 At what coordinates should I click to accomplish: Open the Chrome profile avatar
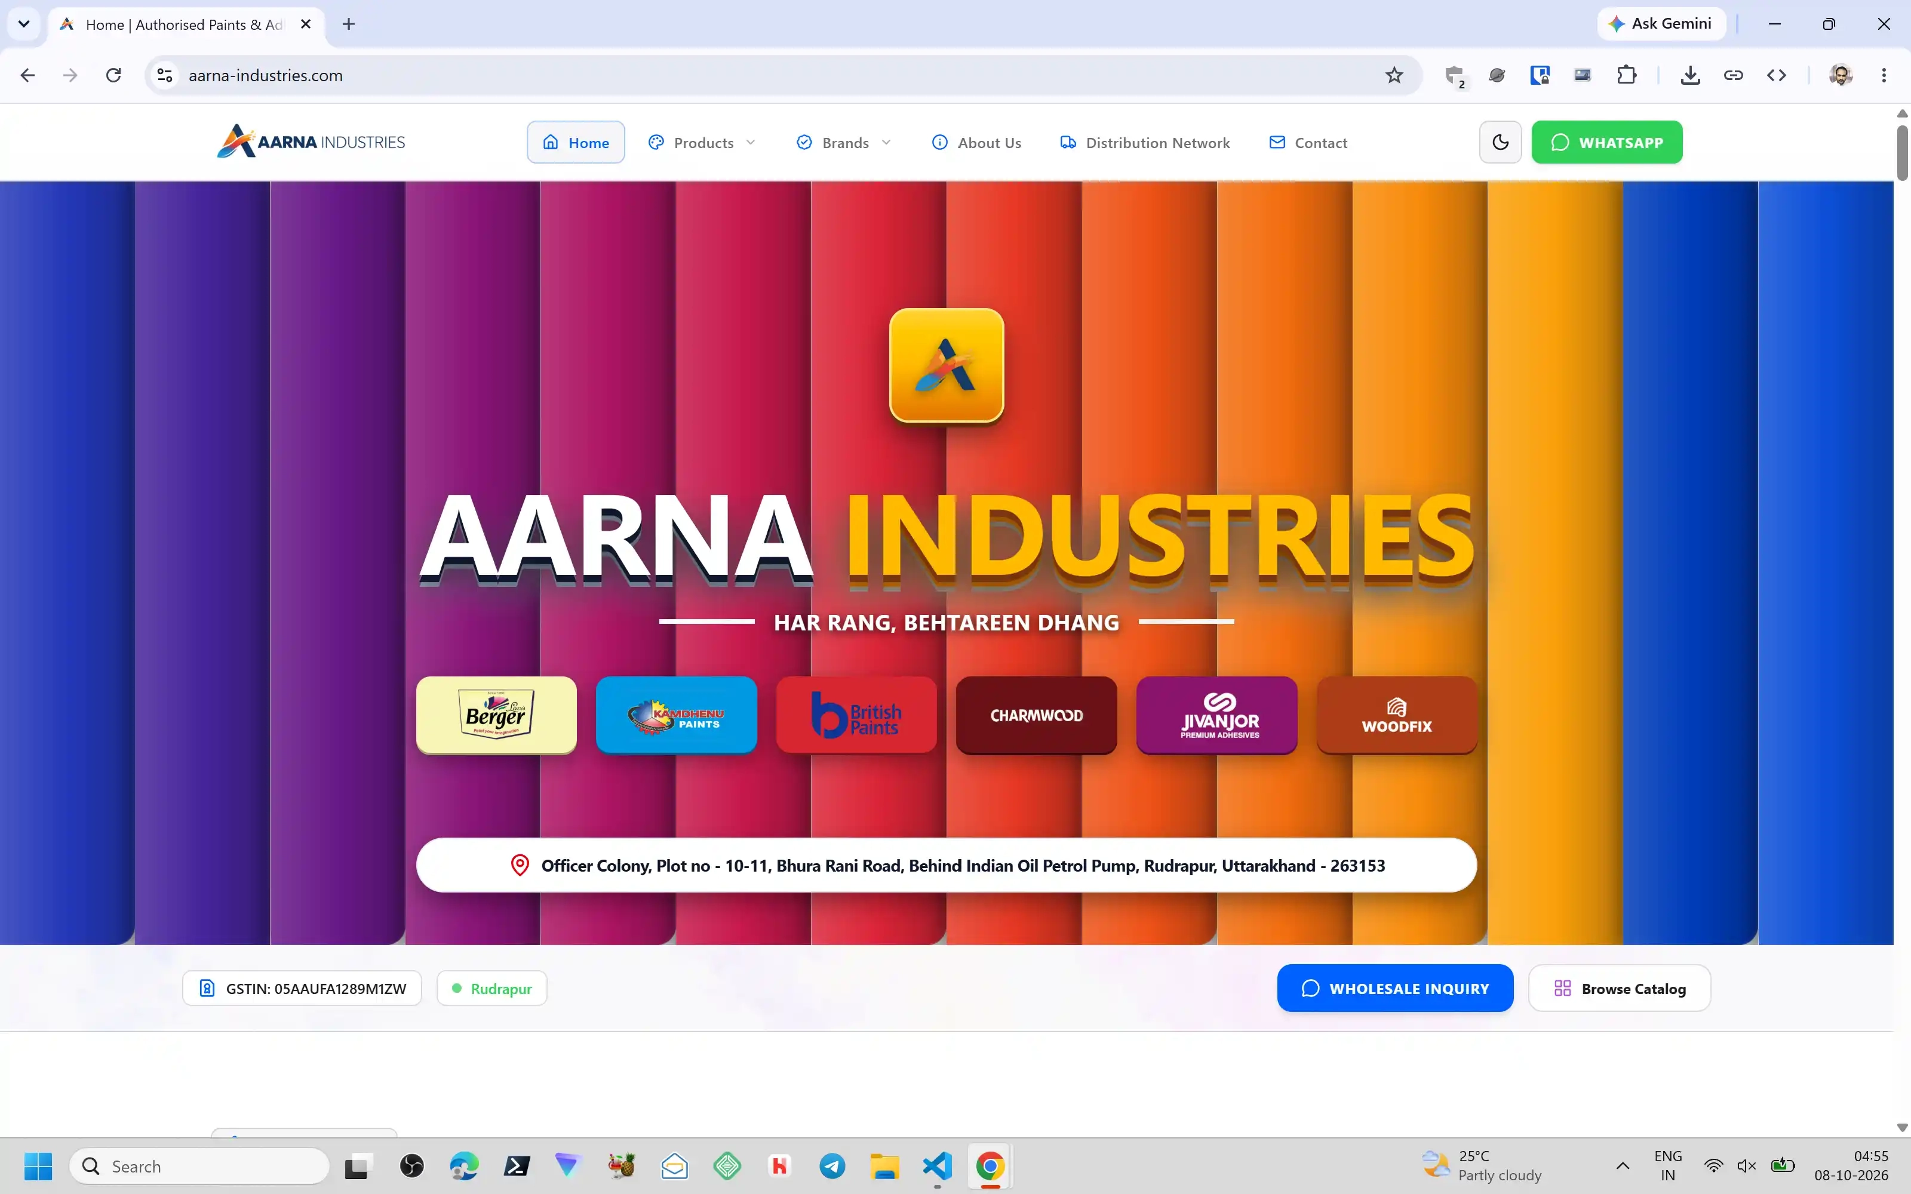[1841, 75]
